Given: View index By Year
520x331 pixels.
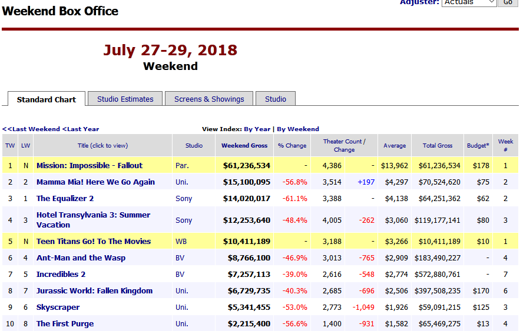Looking at the screenshot, I should click(x=257, y=129).
